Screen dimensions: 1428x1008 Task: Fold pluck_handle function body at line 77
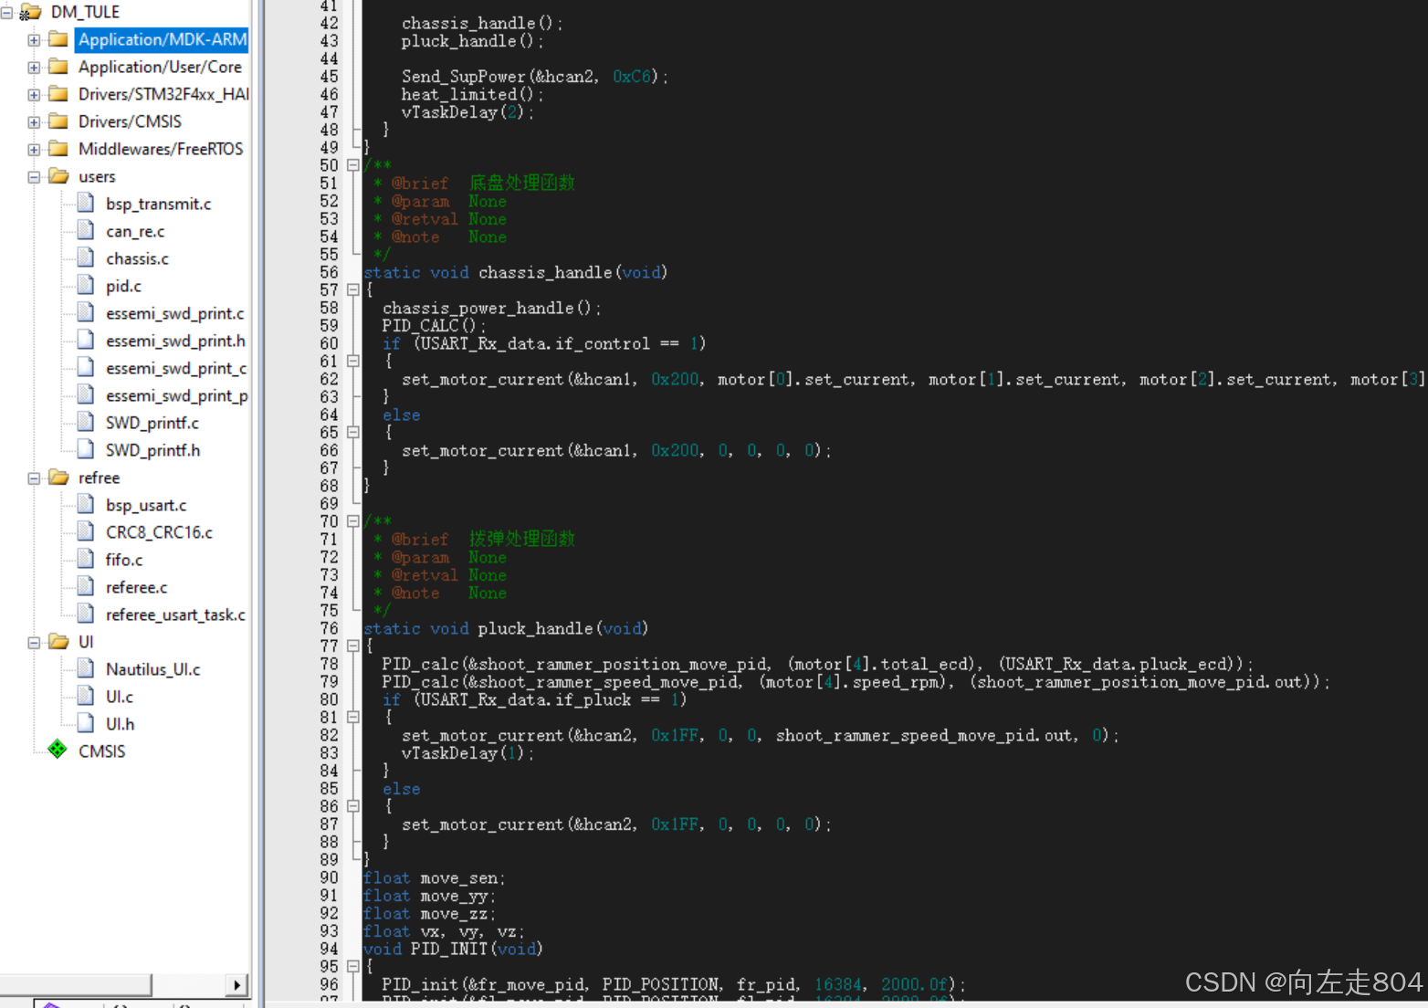coord(353,646)
